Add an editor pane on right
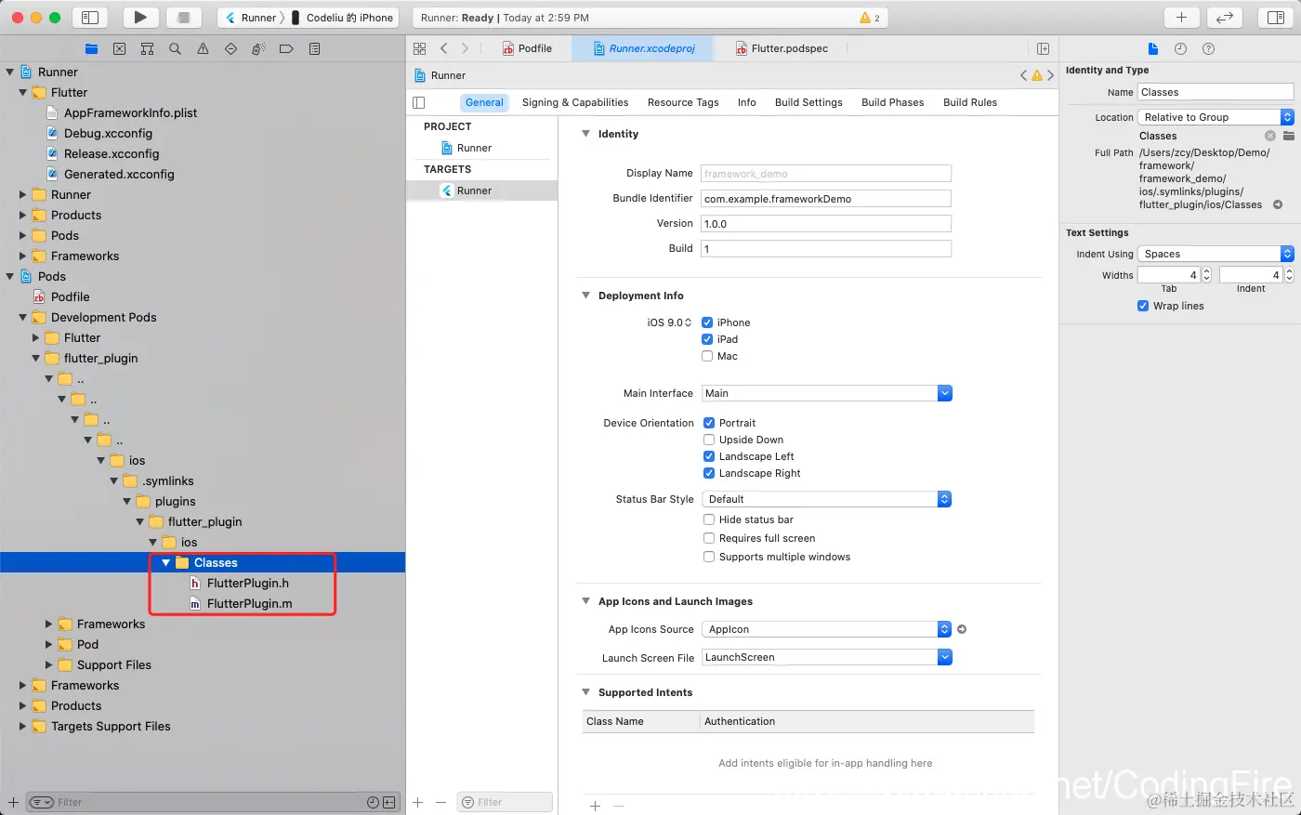This screenshot has height=815, width=1301. 1043,48
